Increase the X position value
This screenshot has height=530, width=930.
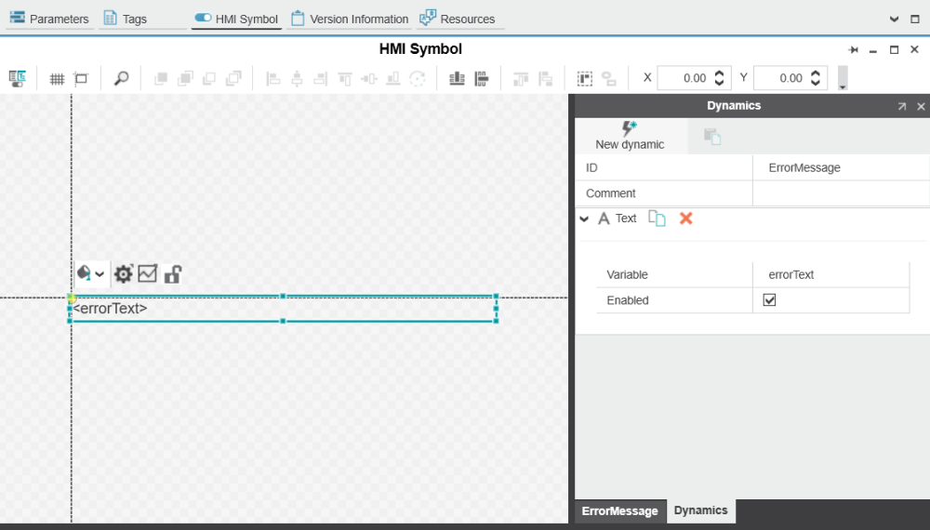[x=720, y=73]
